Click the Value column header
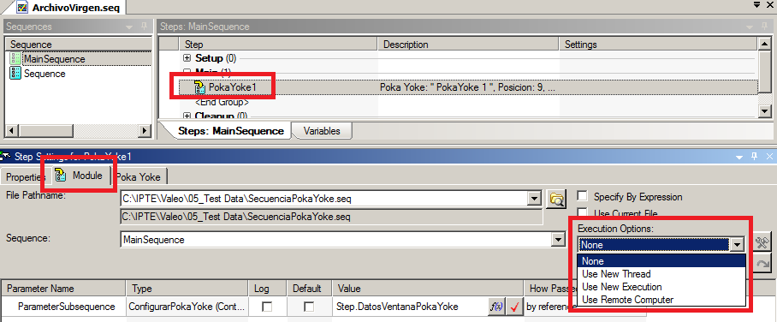The width and height of the screenshot is (777, 322). [429, 289]
